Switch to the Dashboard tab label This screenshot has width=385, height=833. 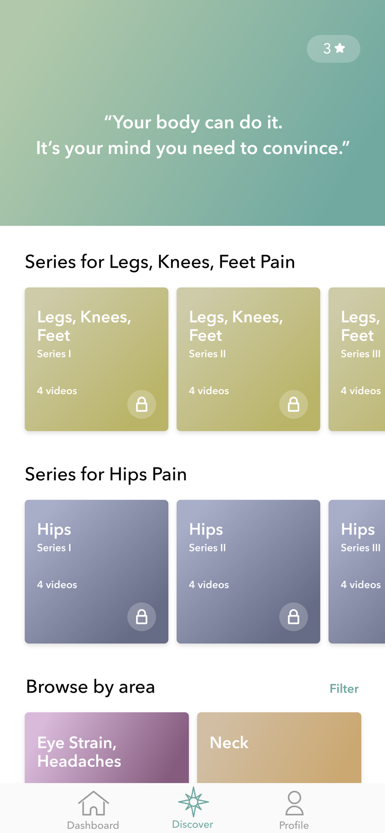pos(93,825)
